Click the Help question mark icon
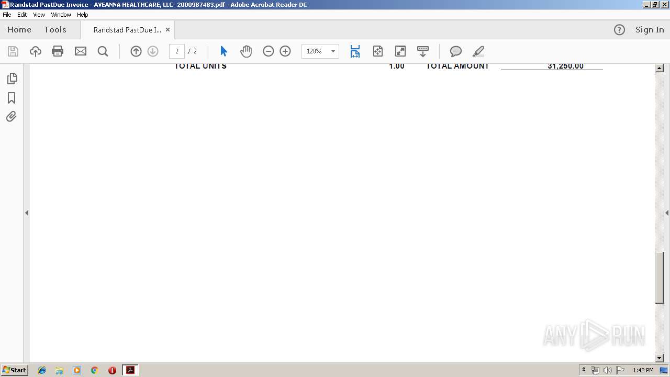 [x=619, y=30]
